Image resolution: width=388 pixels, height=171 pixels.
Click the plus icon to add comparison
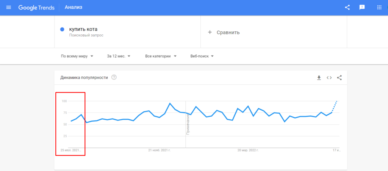[210, 32]
